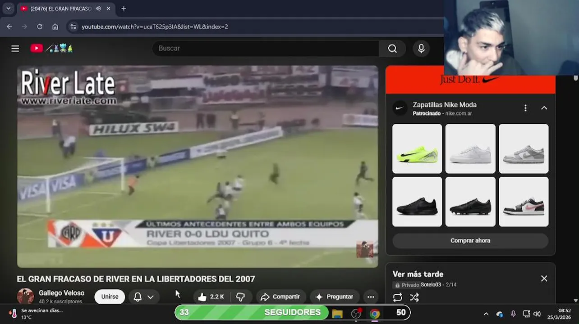Open the neon green football boot thumbnail
Image resolution: width=579 pixels, height=324 pixels.
pyautogui.click(x=417, y=149)
